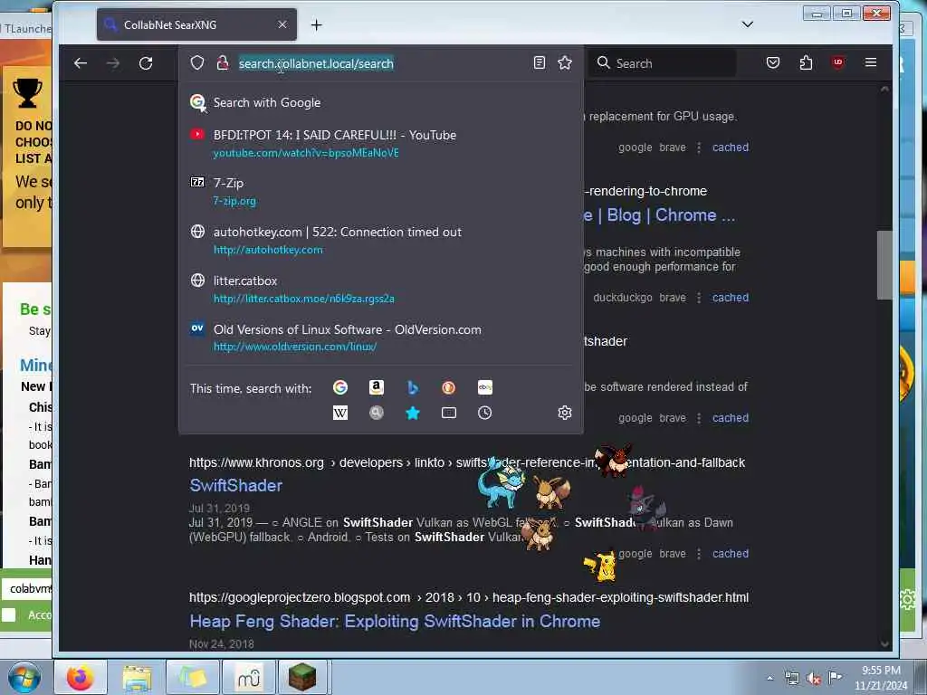Search history with the clock icon
The width and height of the screenshot is (927, 695).
click(485, 413)
